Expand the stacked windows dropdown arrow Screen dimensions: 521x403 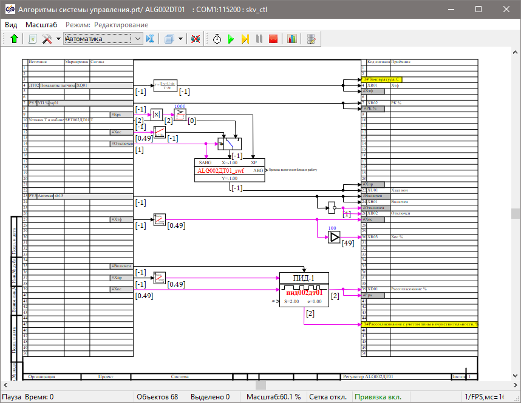tap(180, 39)
